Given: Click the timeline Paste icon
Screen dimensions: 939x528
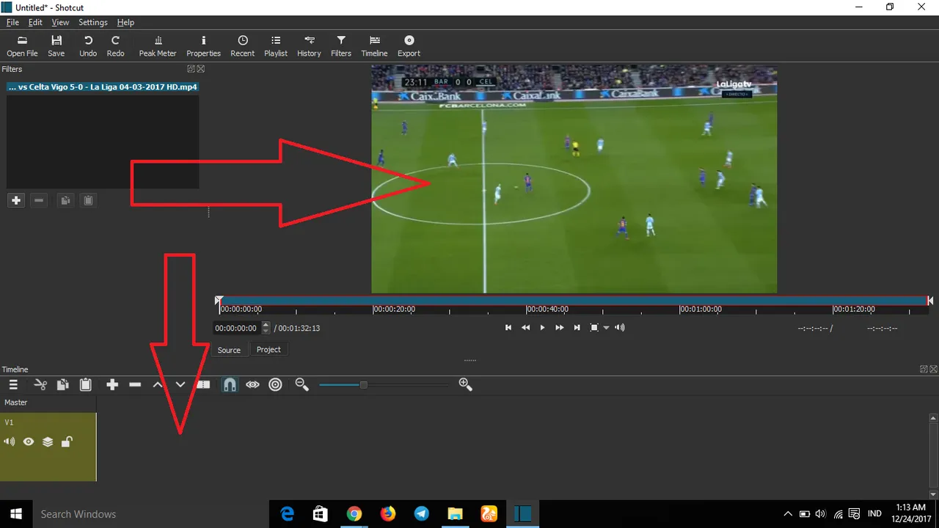Looking at the screenshot, I should tap(85, 384).
